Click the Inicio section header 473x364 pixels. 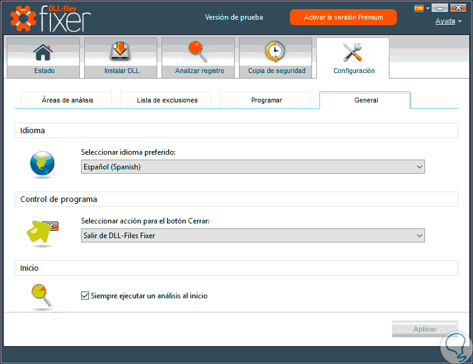(x=237, y=268)
